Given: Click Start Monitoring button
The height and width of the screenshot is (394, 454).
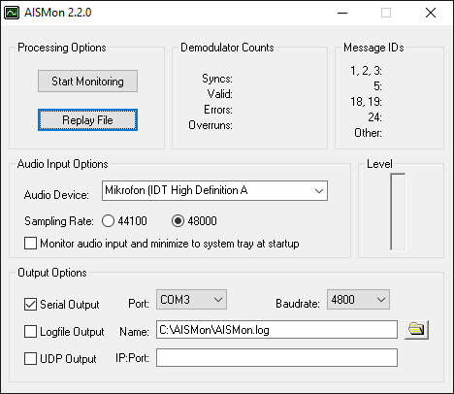Looking at the screenshot, I should pyautogui.click(x=87, y=82).
